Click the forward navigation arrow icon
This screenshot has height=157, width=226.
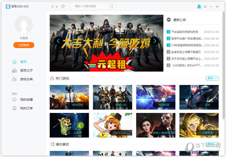57,6
